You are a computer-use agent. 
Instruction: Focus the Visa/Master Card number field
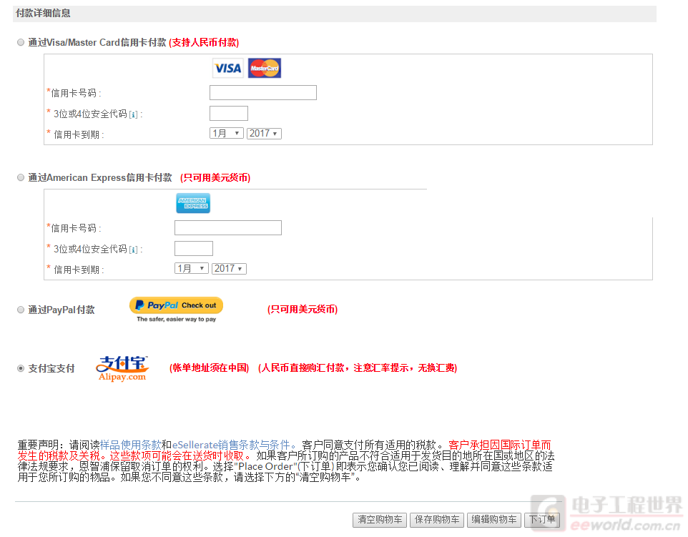coord(262,92)
